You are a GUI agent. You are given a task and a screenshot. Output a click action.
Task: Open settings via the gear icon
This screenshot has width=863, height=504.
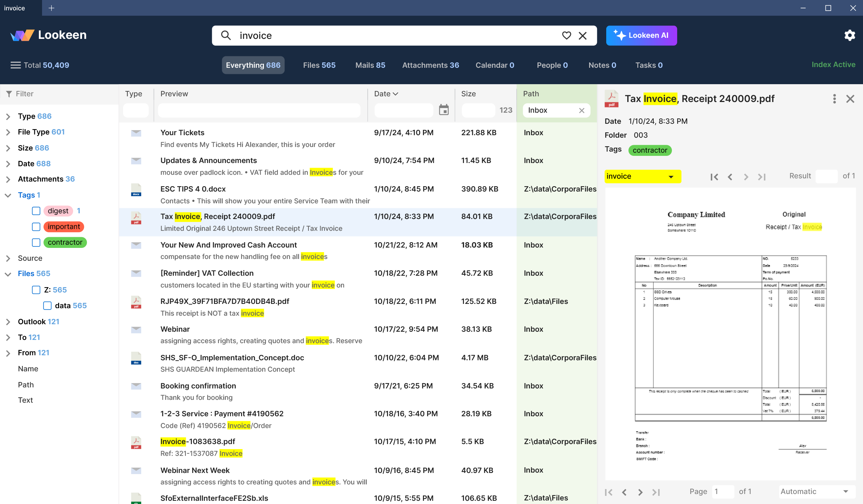tap(849, 35)
